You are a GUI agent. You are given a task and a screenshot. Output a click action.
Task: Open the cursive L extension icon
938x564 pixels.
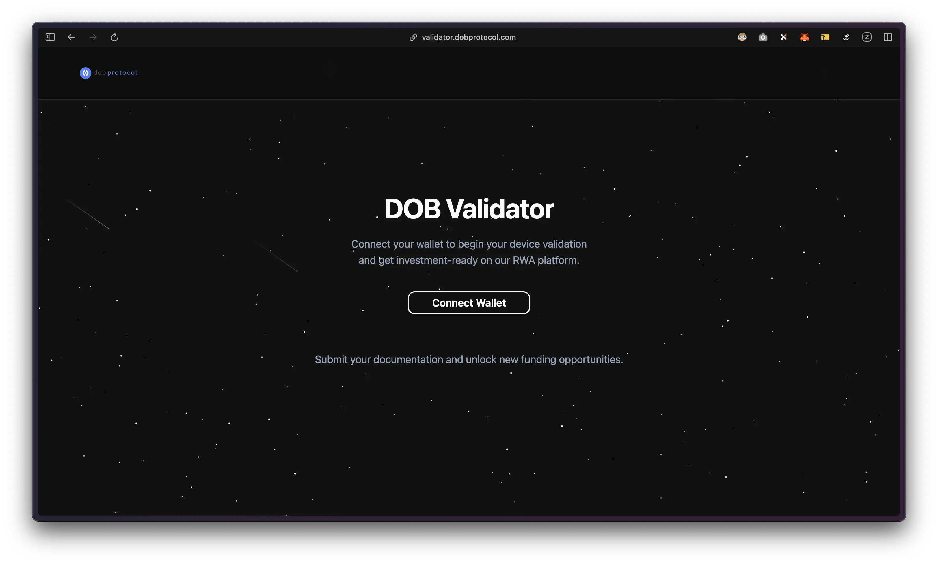click(846, 37)
